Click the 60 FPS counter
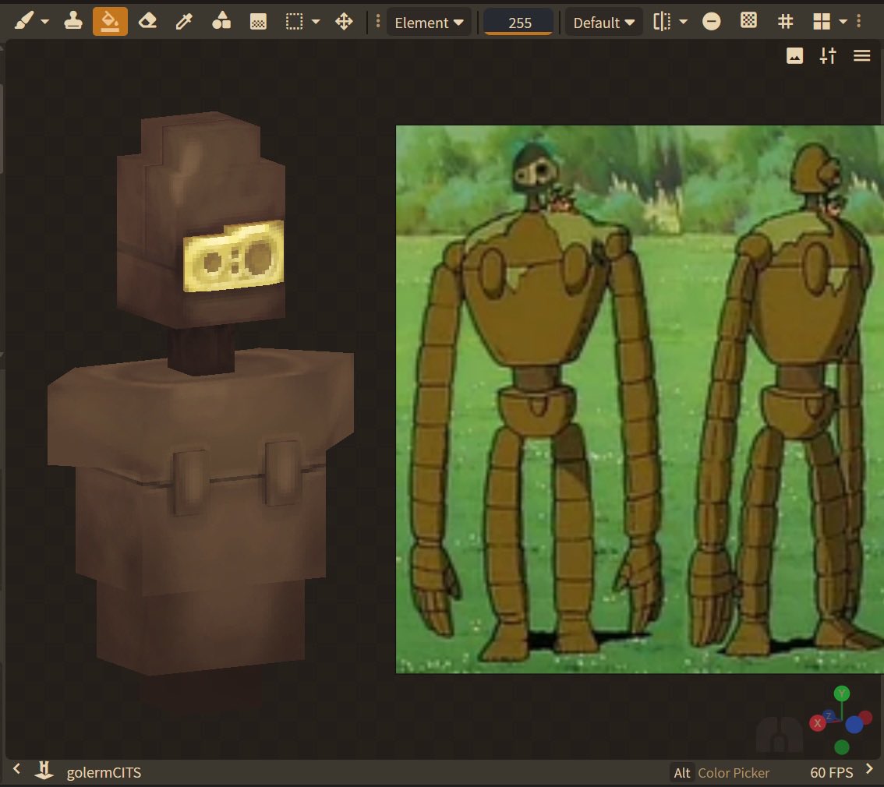 pyautogui.click(x=832, y=773)
